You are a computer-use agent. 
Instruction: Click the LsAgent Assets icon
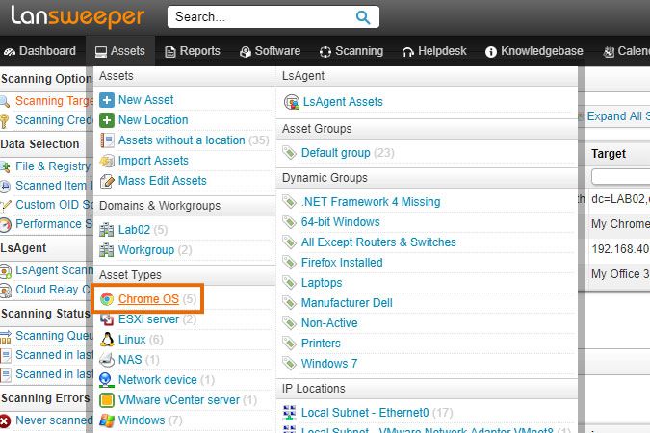(x=292, y=102)
